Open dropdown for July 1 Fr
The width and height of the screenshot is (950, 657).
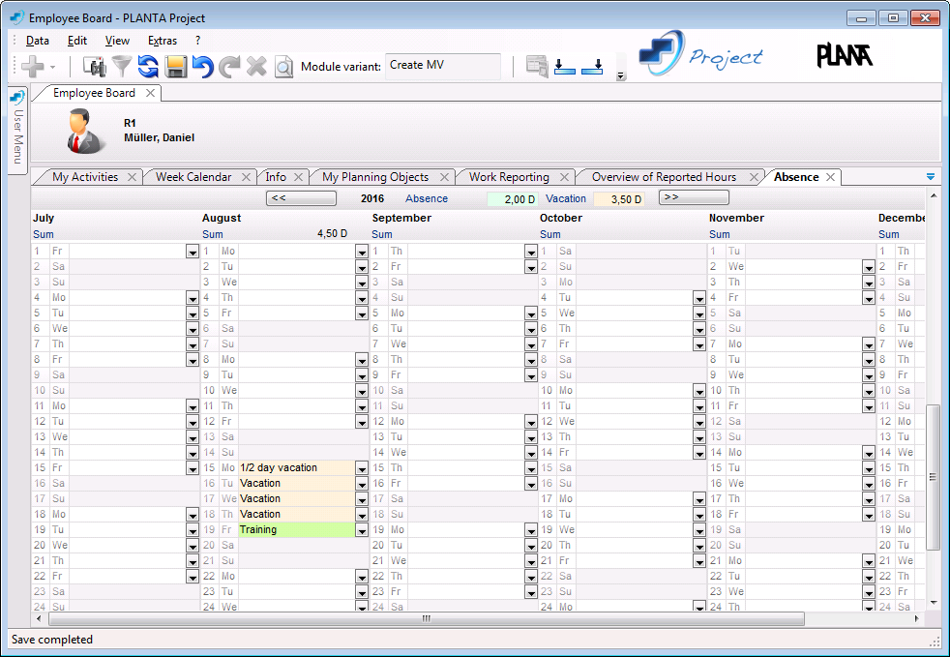pyautogui.click(x=193, y=253)
